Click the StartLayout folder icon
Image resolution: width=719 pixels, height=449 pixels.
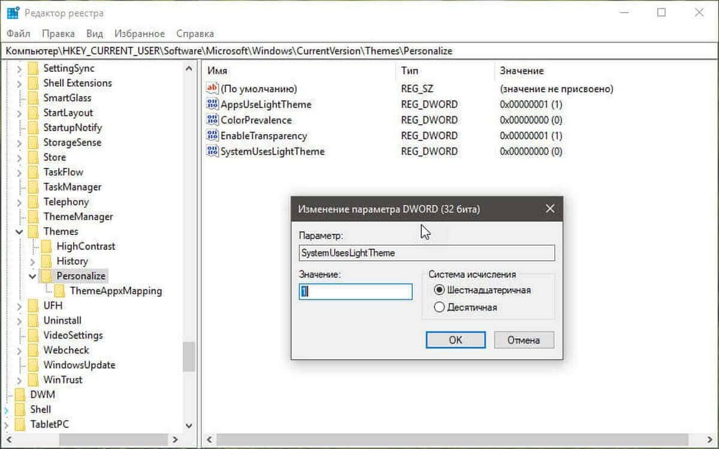coord(32,113)
